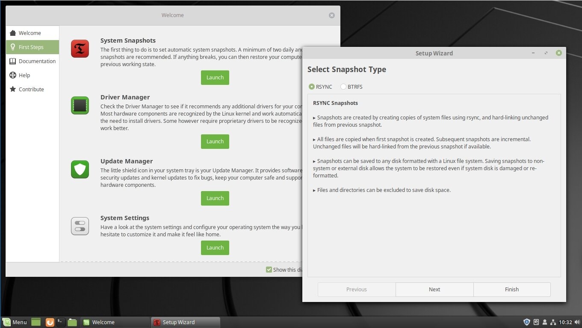This screenshot has width=582, height=328.
Task: Uncheck the Show this dialog checkbox
Action: point(269,269)
